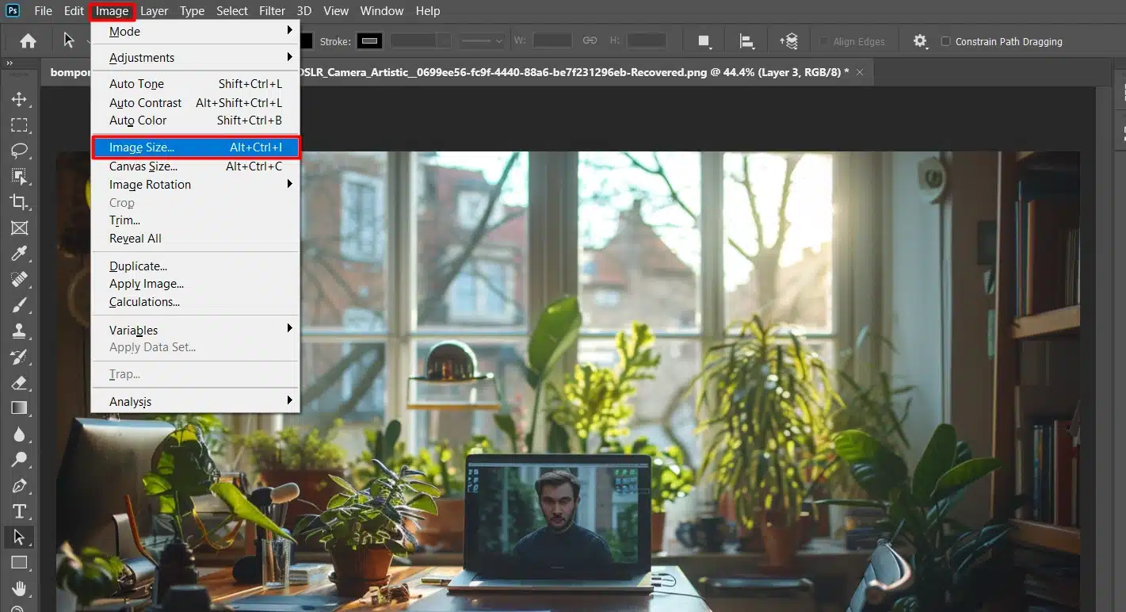The height and width of the screenshot is (612, 1126).
Task: Choose Canvas Size from the menu
Action: 195,166
